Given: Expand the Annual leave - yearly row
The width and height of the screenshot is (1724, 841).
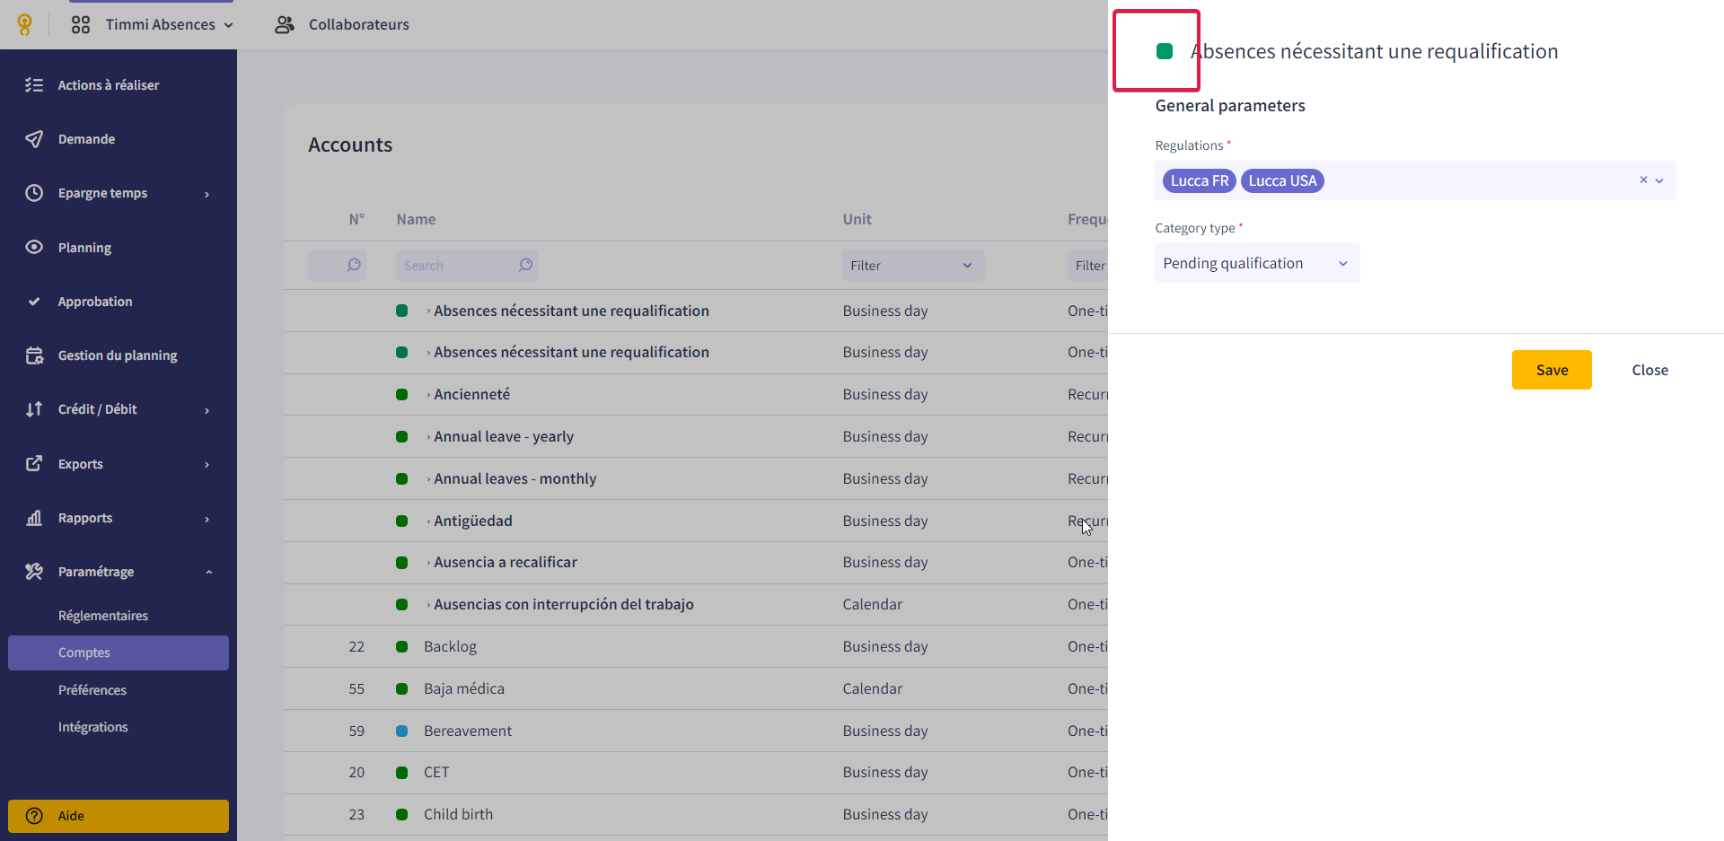Looking at the screenshot, I should 428,437.
